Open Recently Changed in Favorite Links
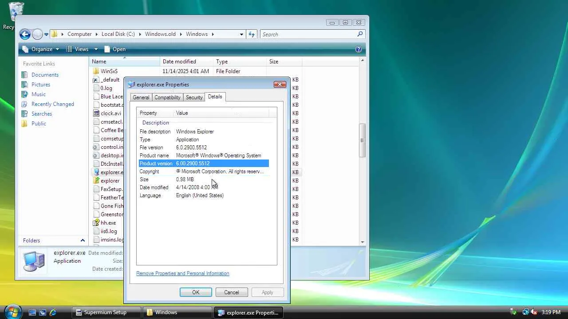 pos(53,104)
